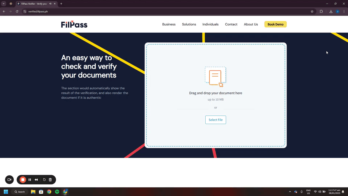Open the Chrome profile J avatar

click(337, 11)
